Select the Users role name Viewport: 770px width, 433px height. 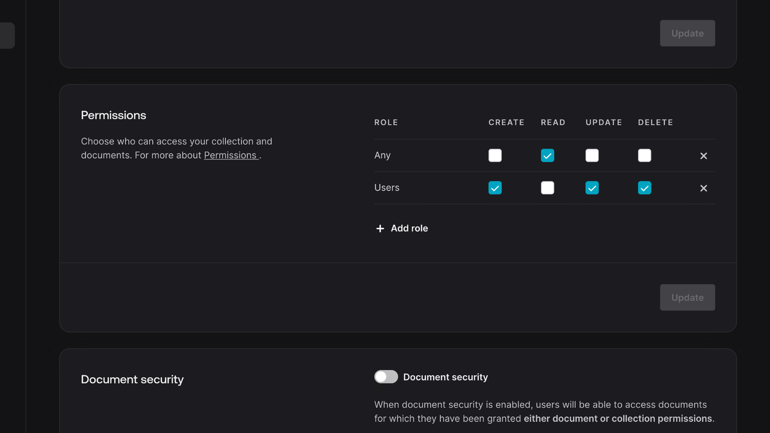click(x=387, y=188)
